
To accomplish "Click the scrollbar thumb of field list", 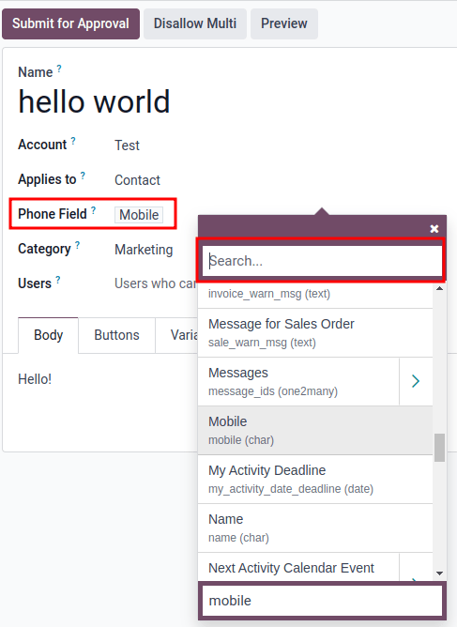I will tap(439, 448).
